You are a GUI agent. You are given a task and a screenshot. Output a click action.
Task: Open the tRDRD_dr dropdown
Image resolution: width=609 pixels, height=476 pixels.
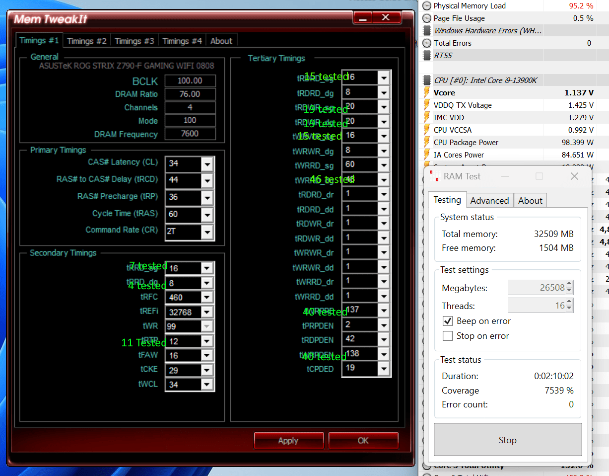[x=384, y=194]
